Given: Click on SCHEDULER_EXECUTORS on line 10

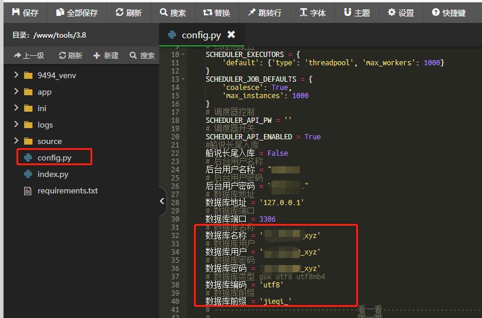Looking at the screenshot, I should coord(245,55).
